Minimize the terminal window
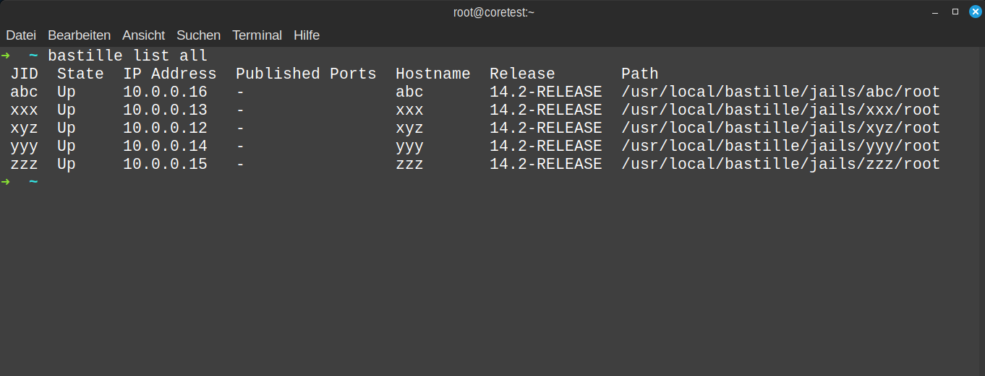 [937, 12]
